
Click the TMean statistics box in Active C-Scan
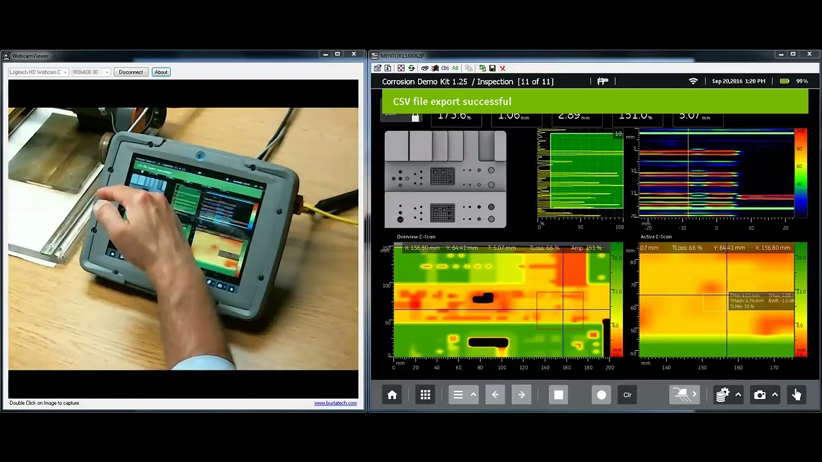[x=762, y=300]
